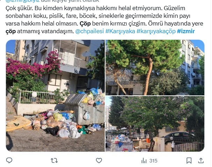Image resolution: width=212 pixels, height=167 pixels.
Task: View tweet analytics bar chart icon
Action: [x=144, y=161]
